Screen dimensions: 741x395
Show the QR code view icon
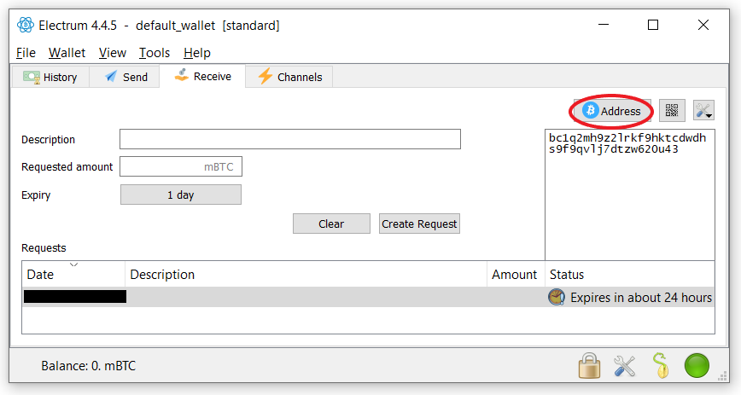pyautogui.click(x=672, y=111)
